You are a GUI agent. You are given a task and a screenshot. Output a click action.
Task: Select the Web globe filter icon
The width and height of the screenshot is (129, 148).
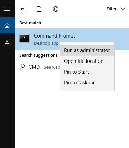(x=56, y=9)
